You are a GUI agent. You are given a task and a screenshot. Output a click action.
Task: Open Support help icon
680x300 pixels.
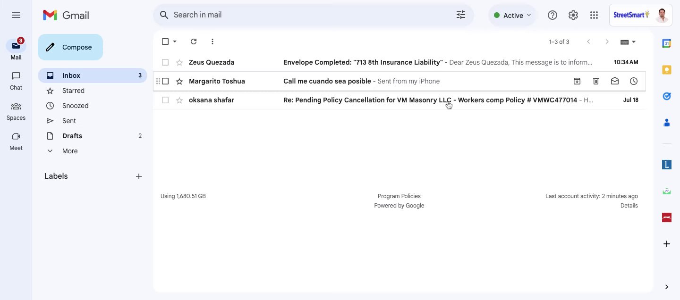[x=552, y=15]
